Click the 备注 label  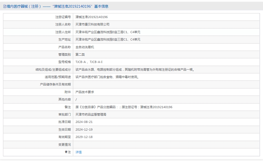click(68, 107)
